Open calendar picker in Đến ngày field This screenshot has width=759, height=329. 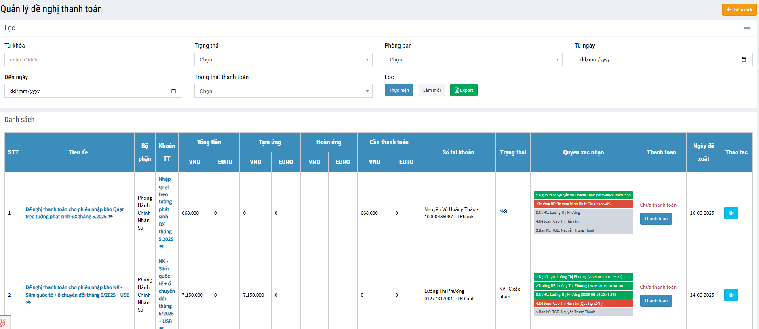[173, 91]
